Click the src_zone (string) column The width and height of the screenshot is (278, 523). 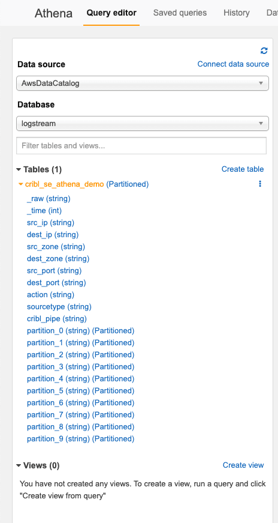tap(56, 247)
